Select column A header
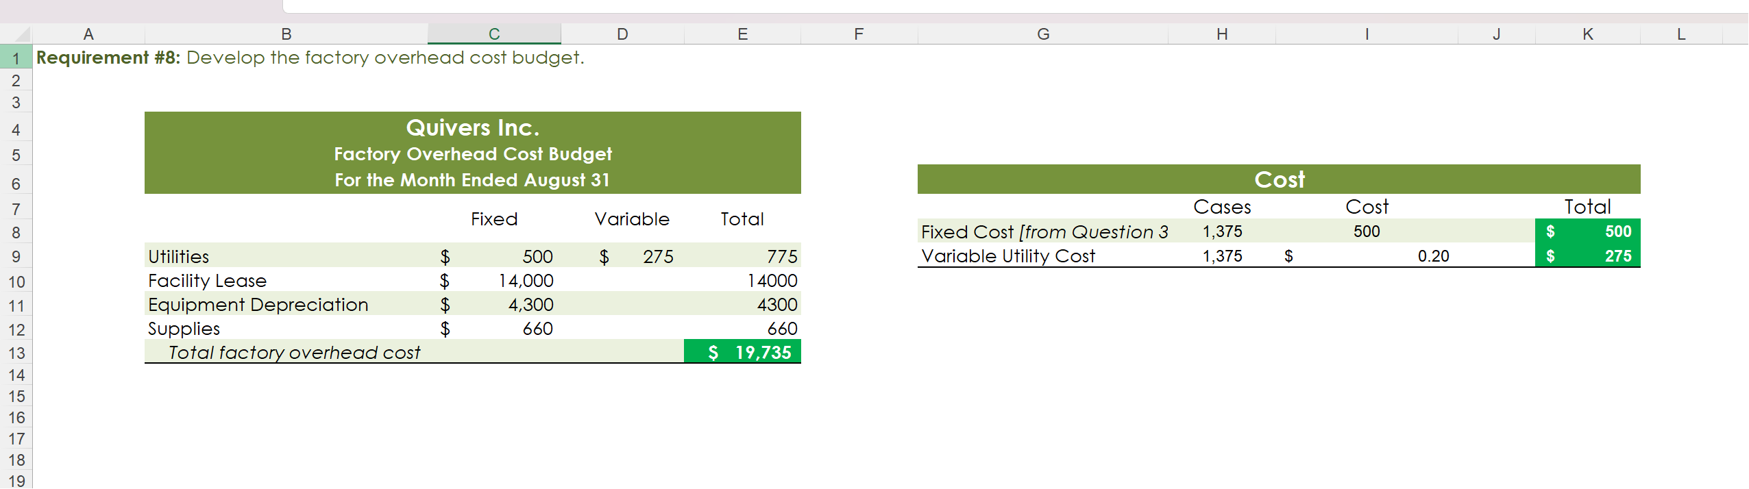The width and height of the screenshot is (1749, 489). coord(88,34)
